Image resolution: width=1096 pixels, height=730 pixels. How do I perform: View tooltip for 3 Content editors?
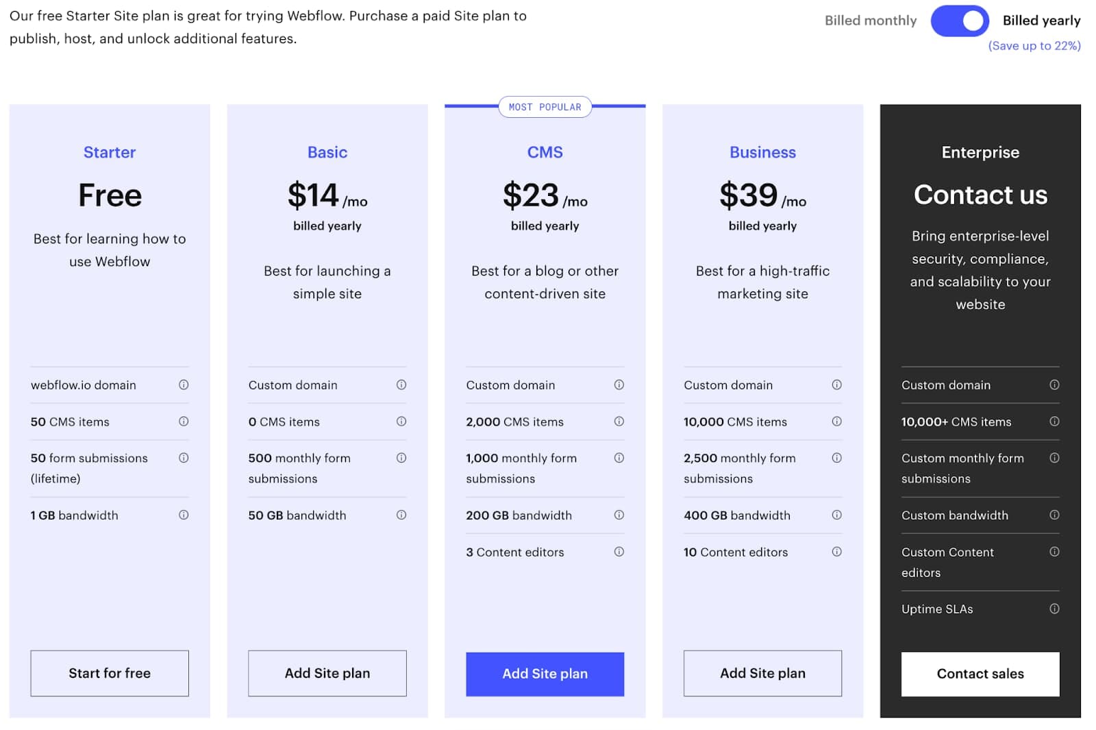pyautogui.click(x=619, y=552)
